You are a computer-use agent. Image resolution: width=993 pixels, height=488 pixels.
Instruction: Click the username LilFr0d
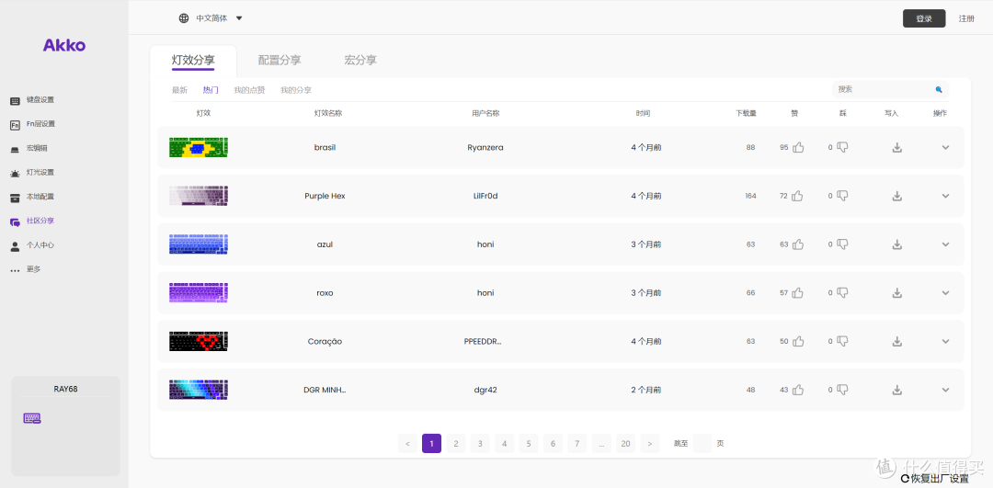485,197
